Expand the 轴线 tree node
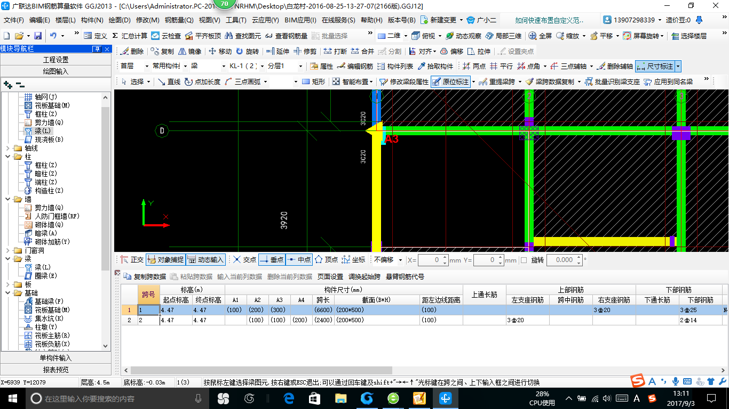Viewport: 729px width, 409px height. [x=7, y=148]
